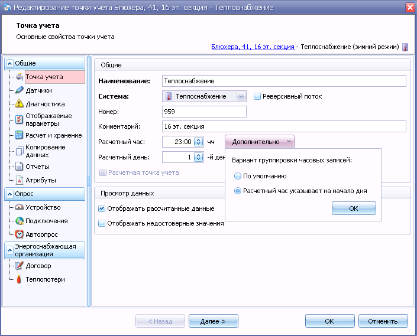Toggle the Дополнительно dropdown button

click(260, 142)
